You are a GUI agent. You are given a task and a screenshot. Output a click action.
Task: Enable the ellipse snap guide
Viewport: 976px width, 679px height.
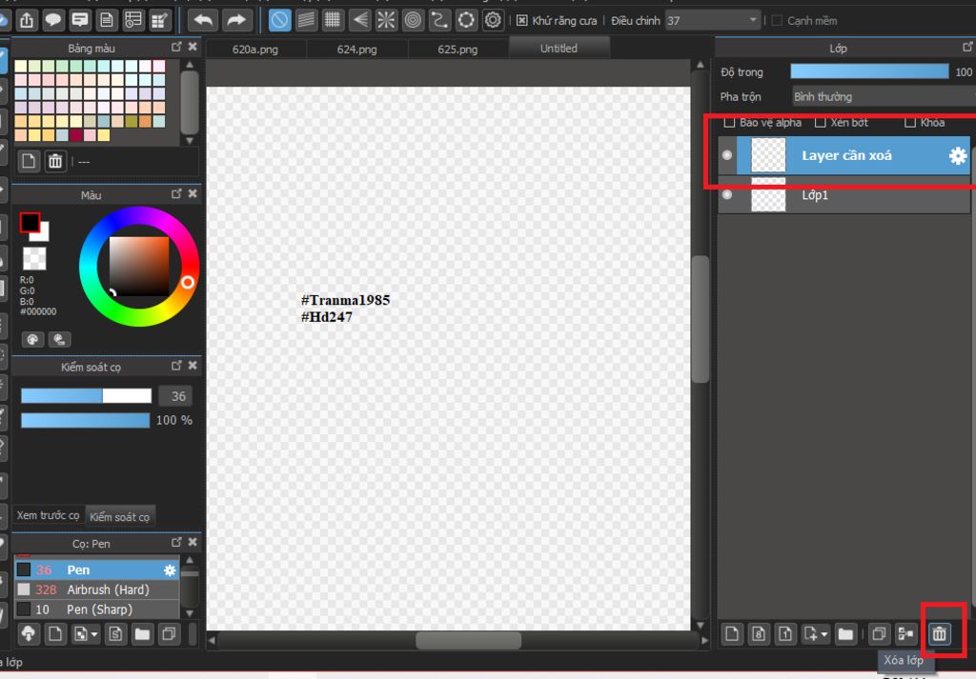pos(466,21)
